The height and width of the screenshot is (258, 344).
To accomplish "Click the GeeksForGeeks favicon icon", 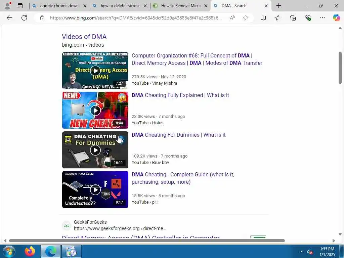I will (67, 225).
